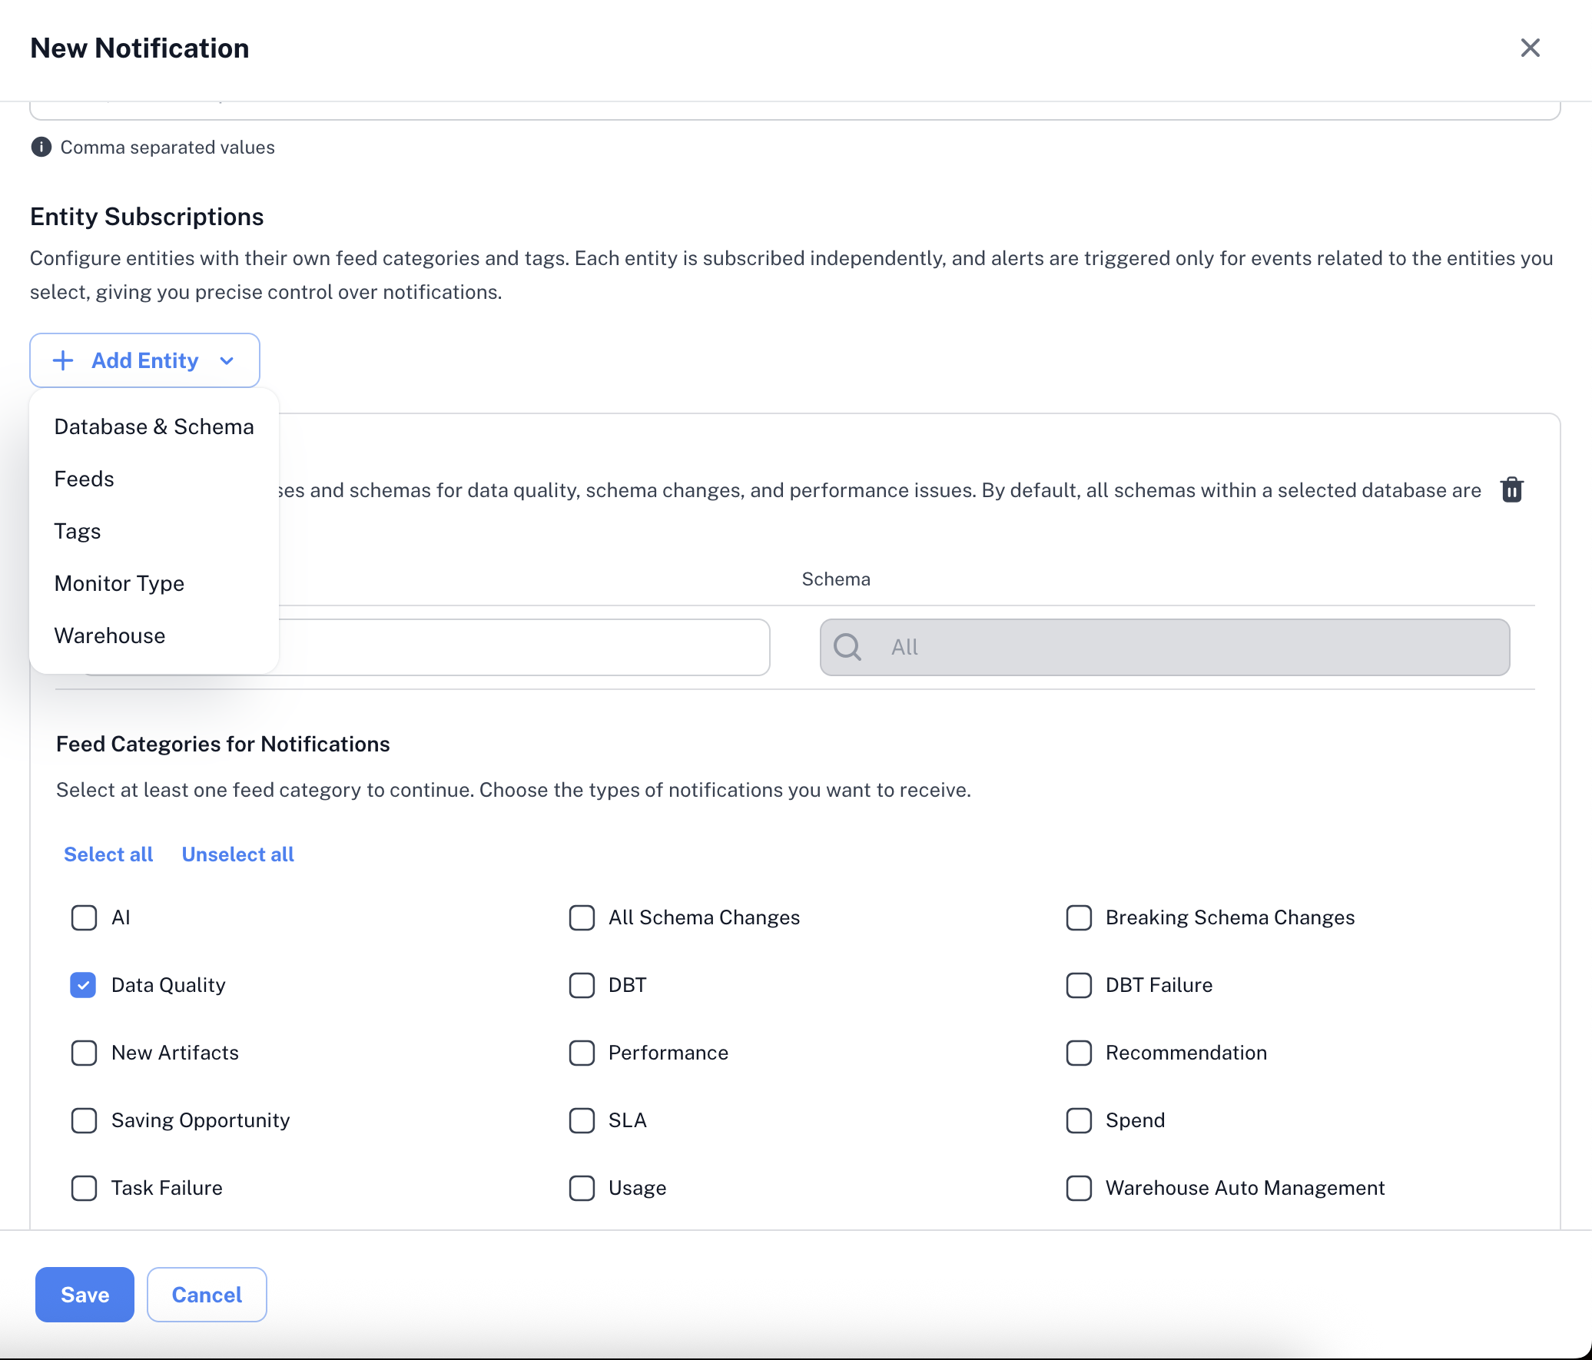Viewport: 1592px width, 1360px height.
Task: Choose Tags from Add Entity menu
Action: click(78, 531)
